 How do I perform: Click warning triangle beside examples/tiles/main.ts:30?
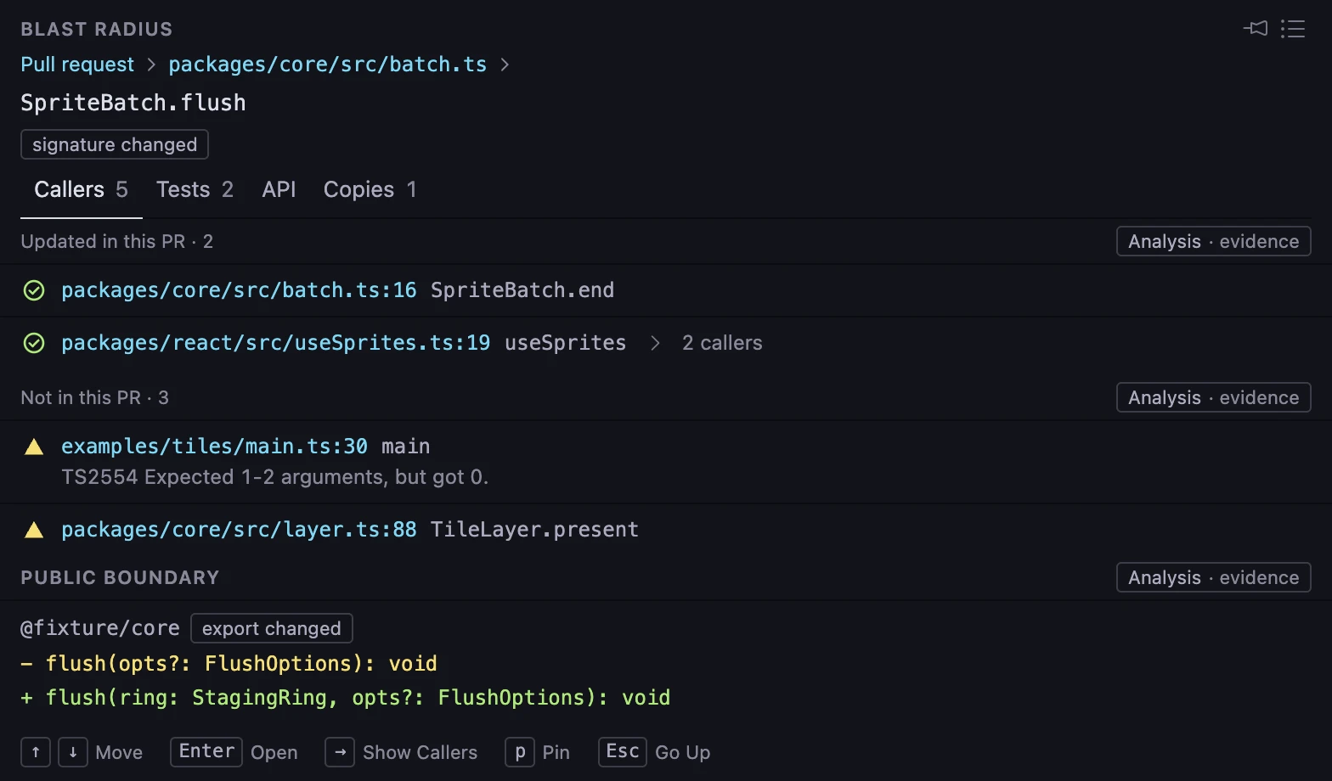34,447
